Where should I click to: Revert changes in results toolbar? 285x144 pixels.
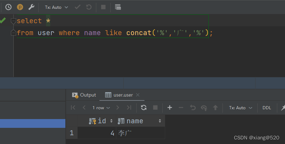193,107
